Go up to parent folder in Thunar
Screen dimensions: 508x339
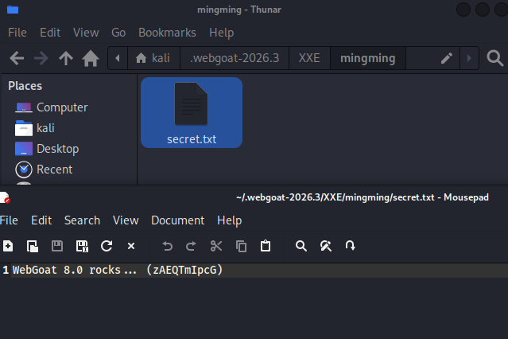66,58
